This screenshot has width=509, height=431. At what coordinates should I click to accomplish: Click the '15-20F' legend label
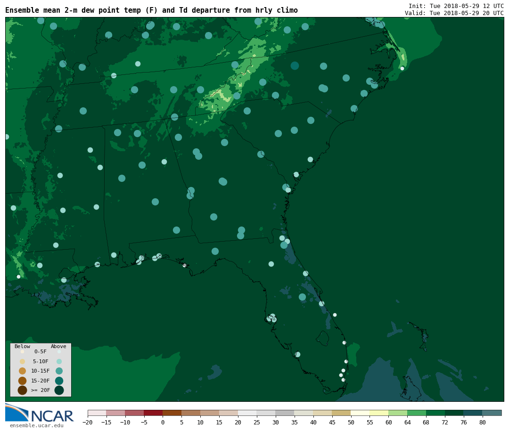tap(41, 381)
